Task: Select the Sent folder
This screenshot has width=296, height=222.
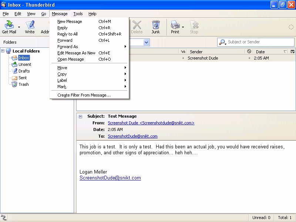Action: point(23,78)
